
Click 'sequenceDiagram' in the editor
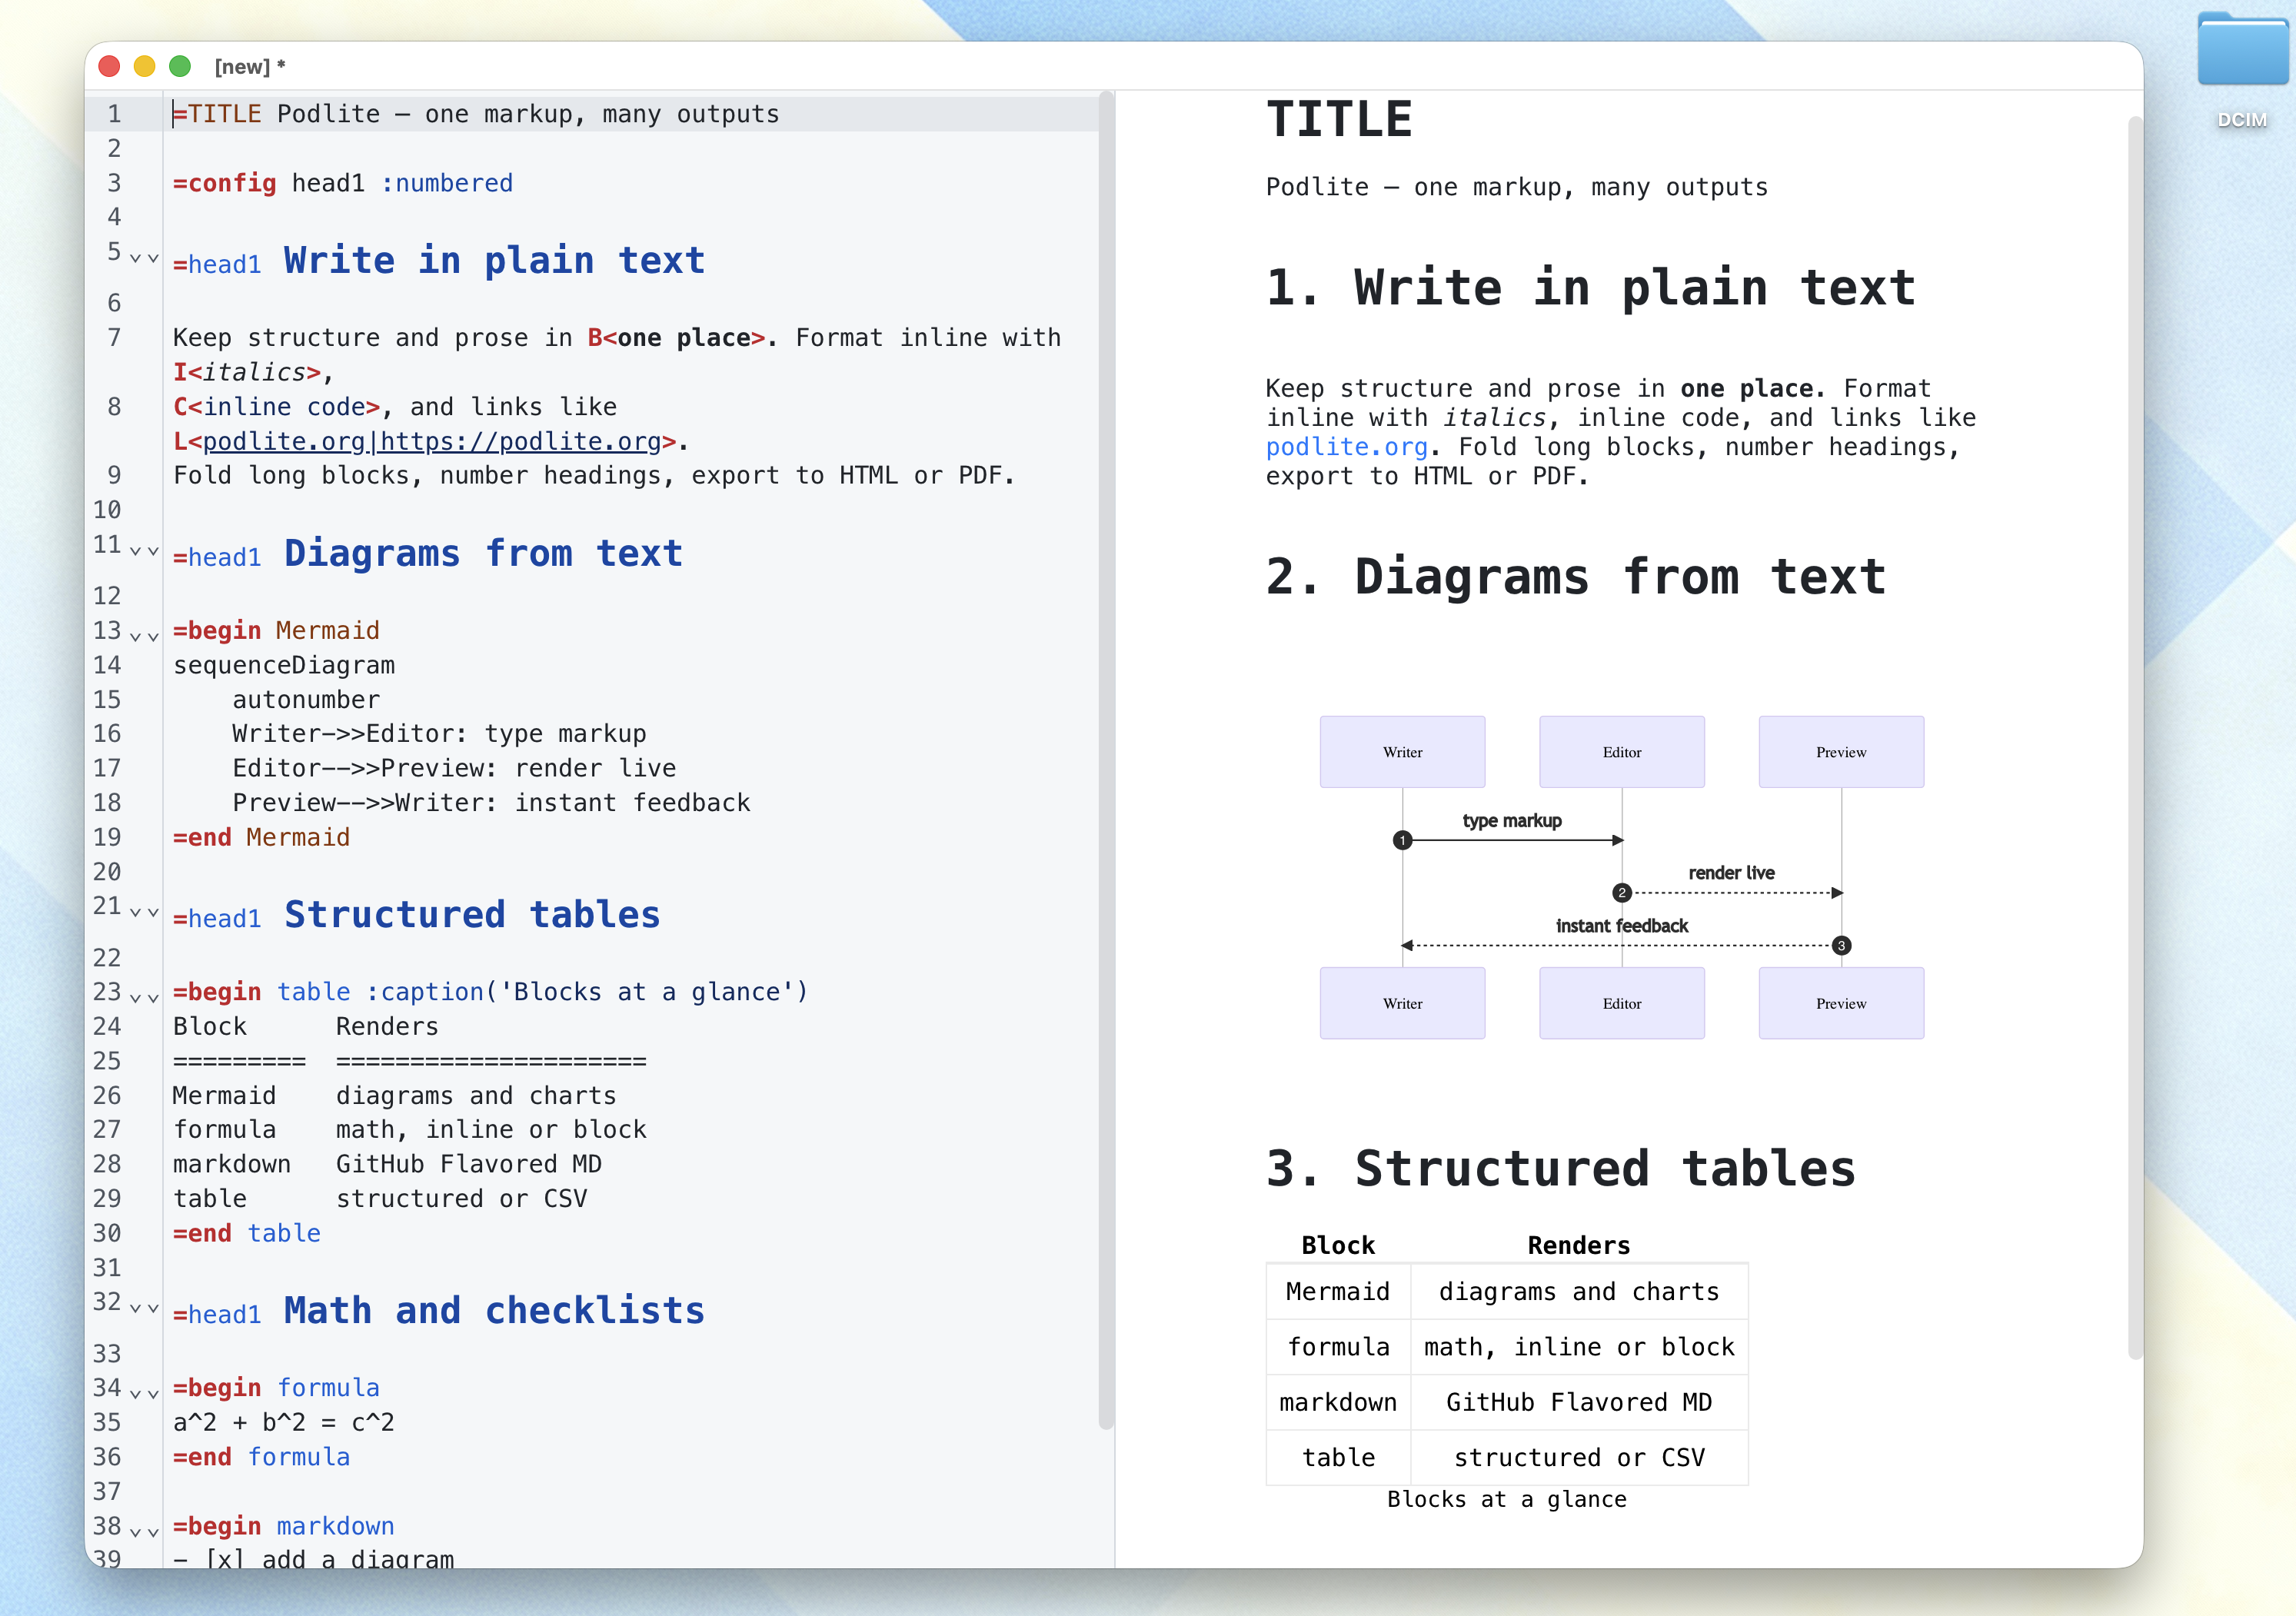tap(284, 665)
